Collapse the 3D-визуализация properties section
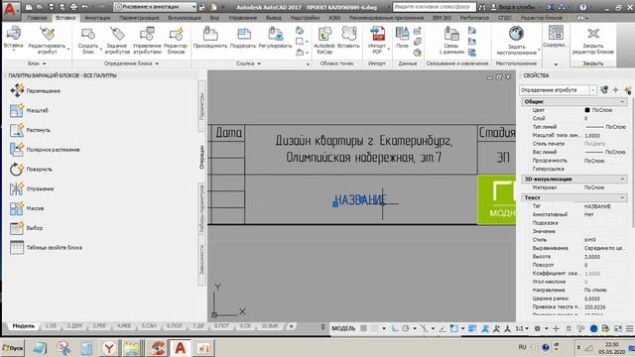The width and height of the screenshot is (635, 357). (622, 178)
